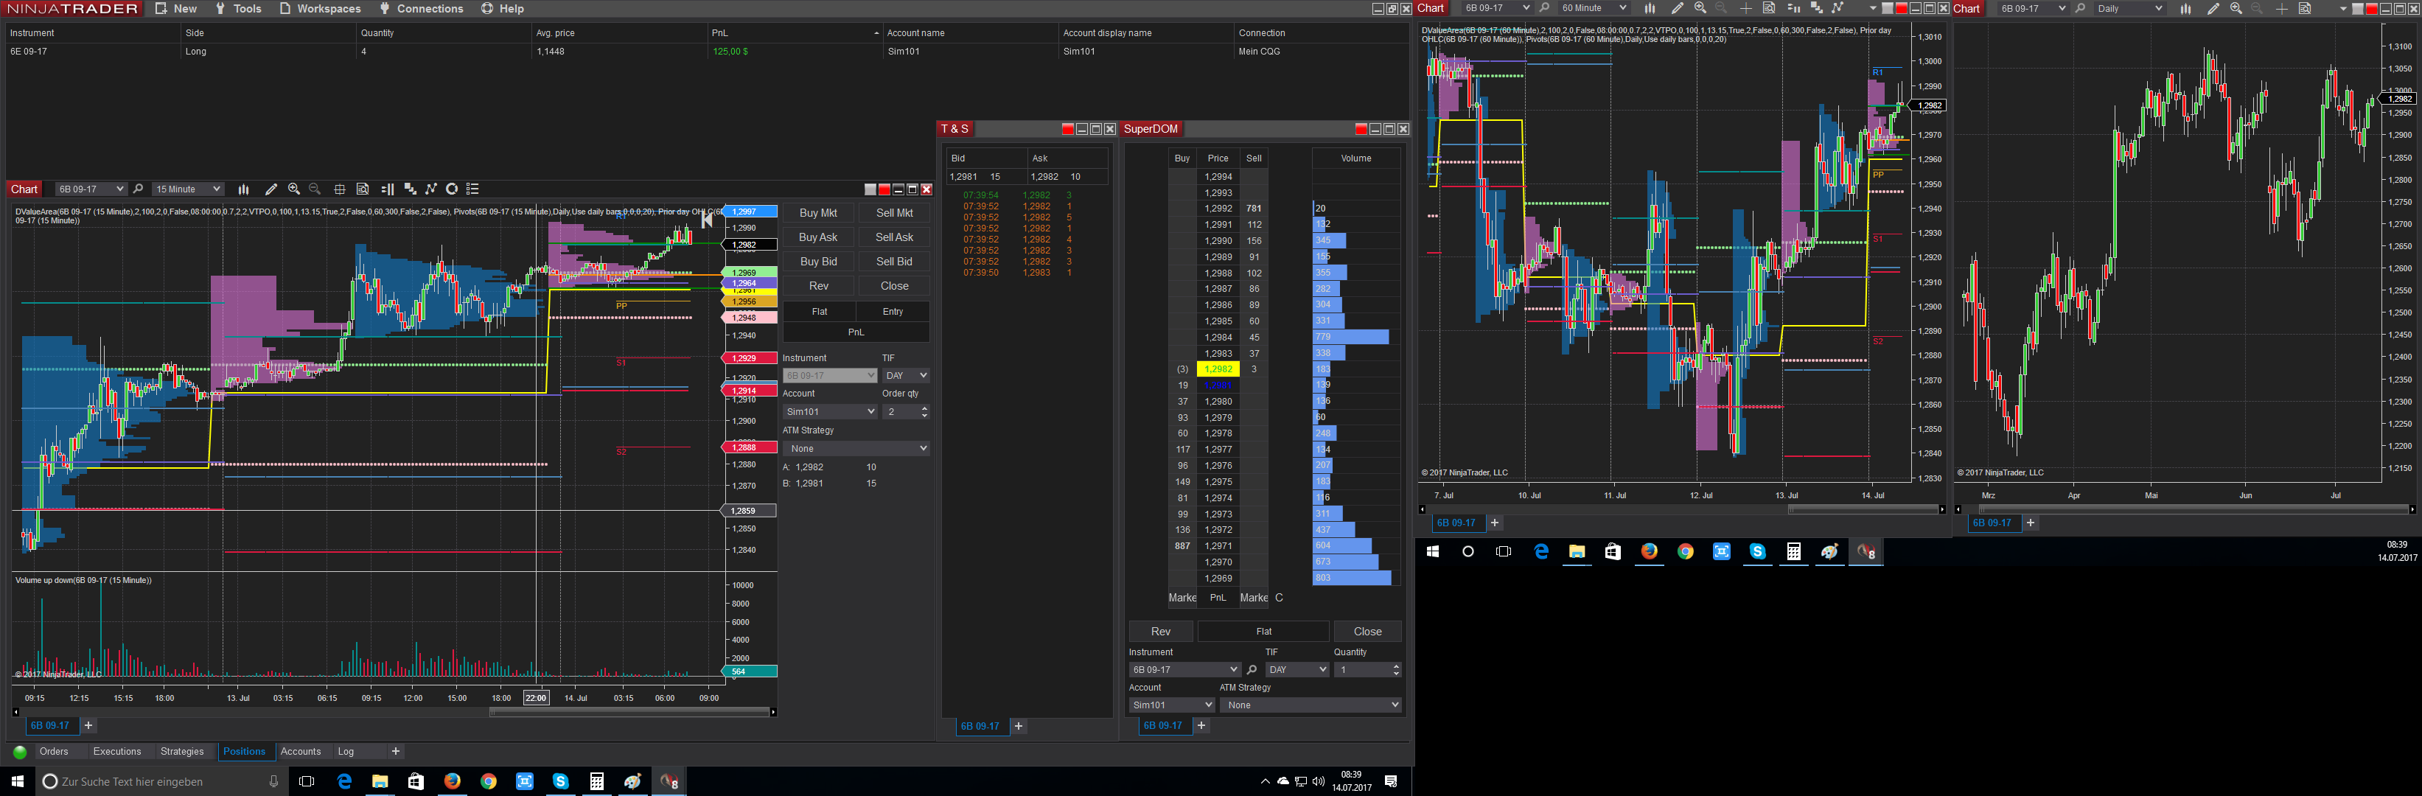The width and height of the screenshot is (2422, 796).
Task: Zoom in on the 15 Minute chart
Action: click(x=293, y=189)
